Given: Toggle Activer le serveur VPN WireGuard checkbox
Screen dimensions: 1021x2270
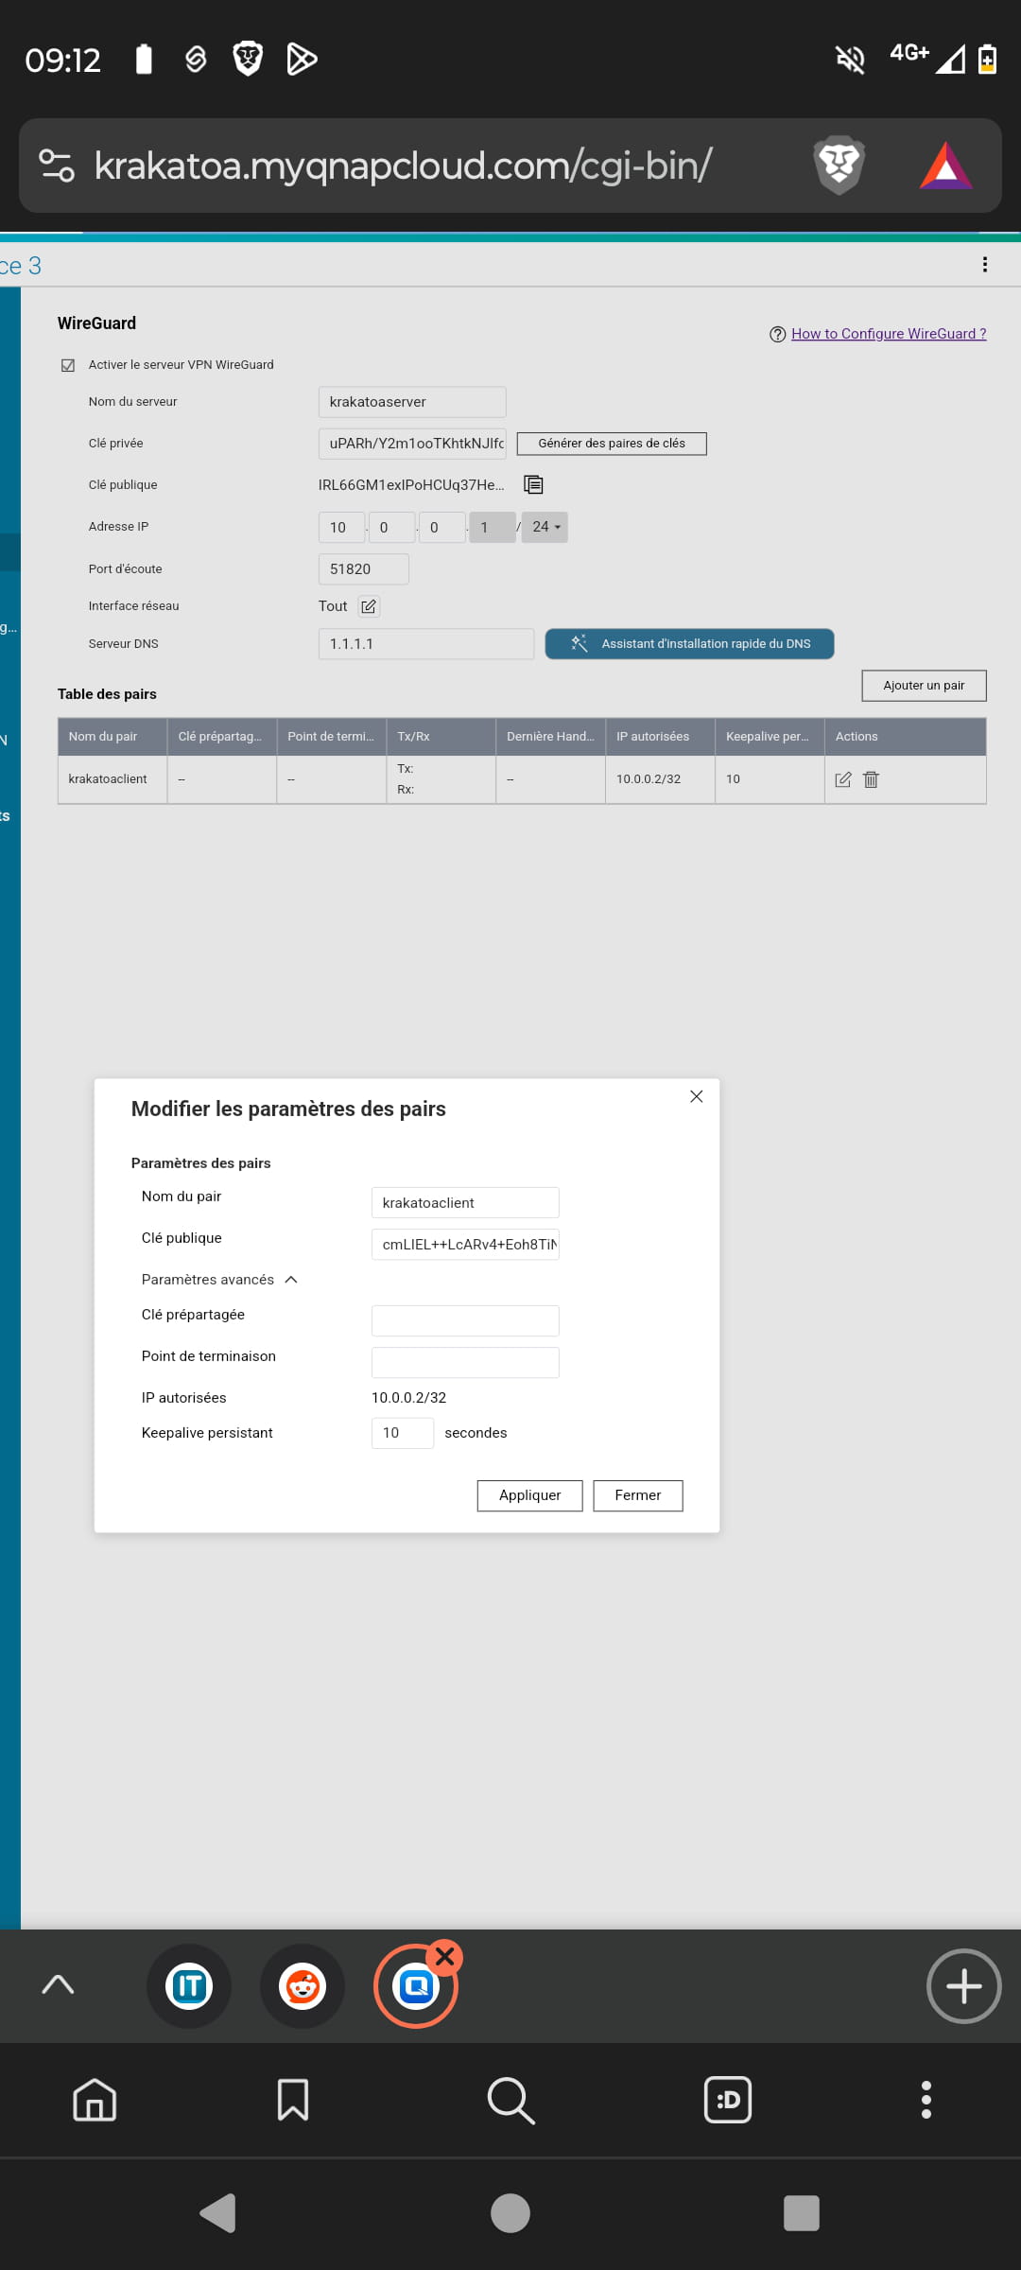Looking at the screenshot, I should pos(68,365).
